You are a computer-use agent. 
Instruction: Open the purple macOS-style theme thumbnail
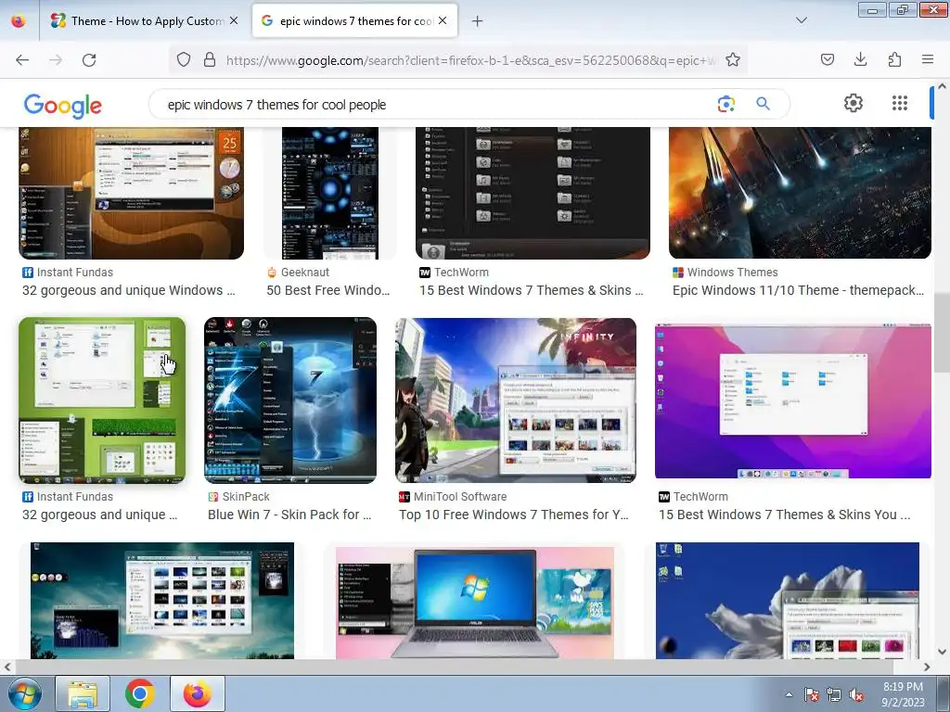tap(793, 401)
